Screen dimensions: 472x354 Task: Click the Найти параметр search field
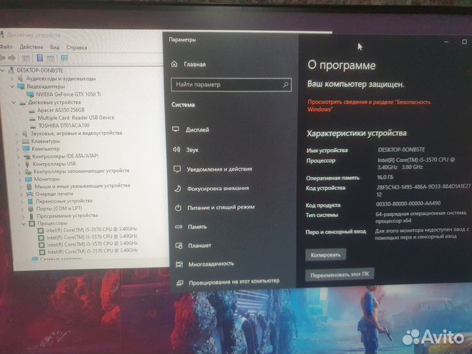[231, 85]
